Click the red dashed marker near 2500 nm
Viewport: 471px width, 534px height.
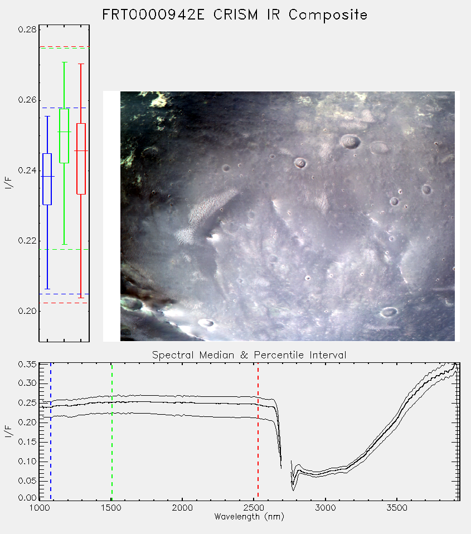(258, 431)
